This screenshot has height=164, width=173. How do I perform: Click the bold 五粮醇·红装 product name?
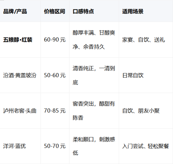(18, 40)
